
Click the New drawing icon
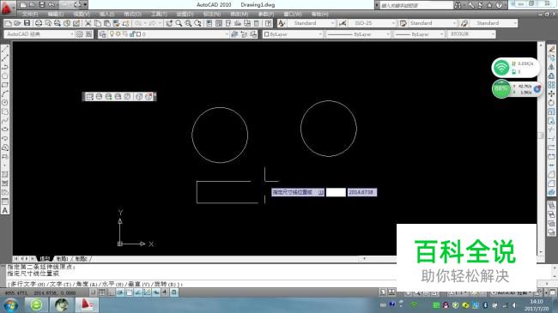8,23
